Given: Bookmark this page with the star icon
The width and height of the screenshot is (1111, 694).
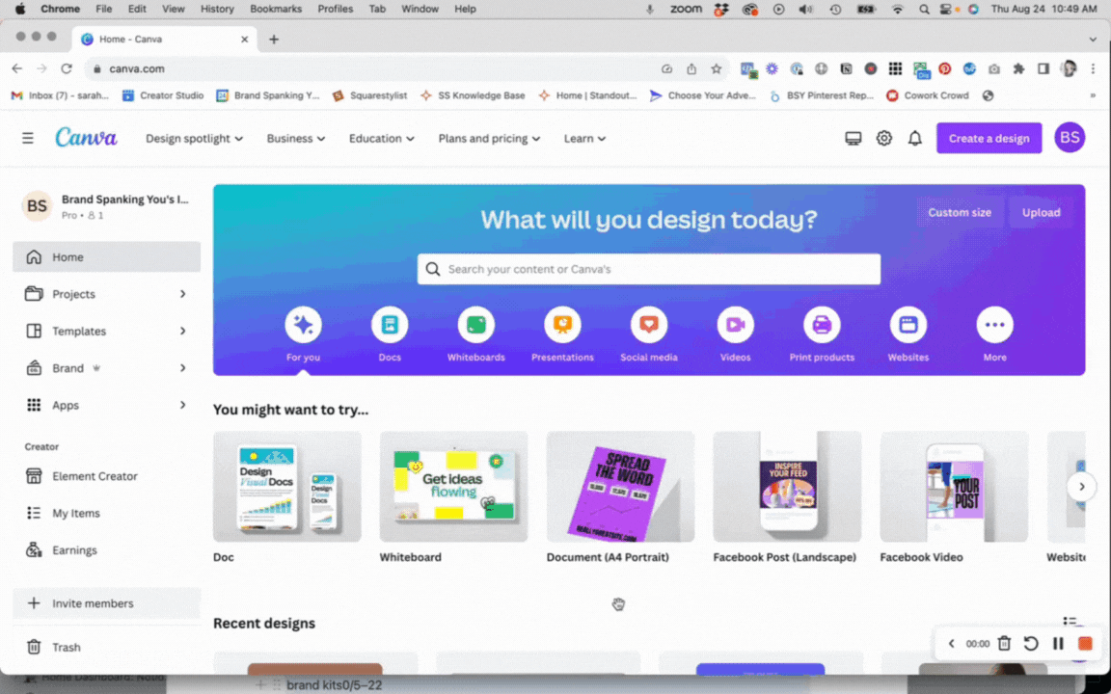Looking at the screenshot, I should pos(717,68).
